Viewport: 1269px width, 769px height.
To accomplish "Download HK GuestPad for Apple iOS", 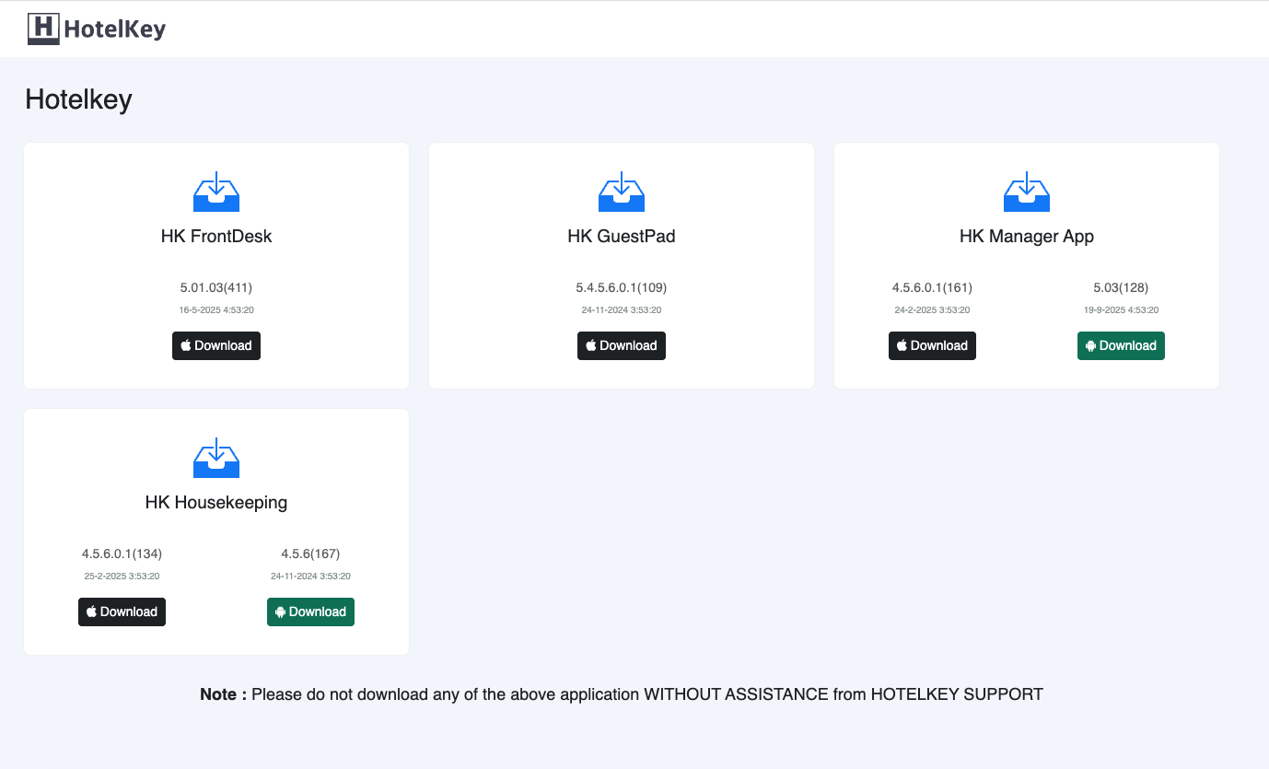I will pyautogui.click(x=622, y=345).
